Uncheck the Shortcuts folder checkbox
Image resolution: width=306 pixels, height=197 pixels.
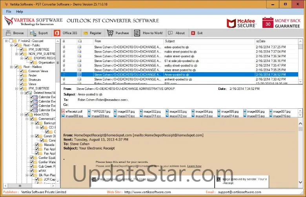[21, 80]
